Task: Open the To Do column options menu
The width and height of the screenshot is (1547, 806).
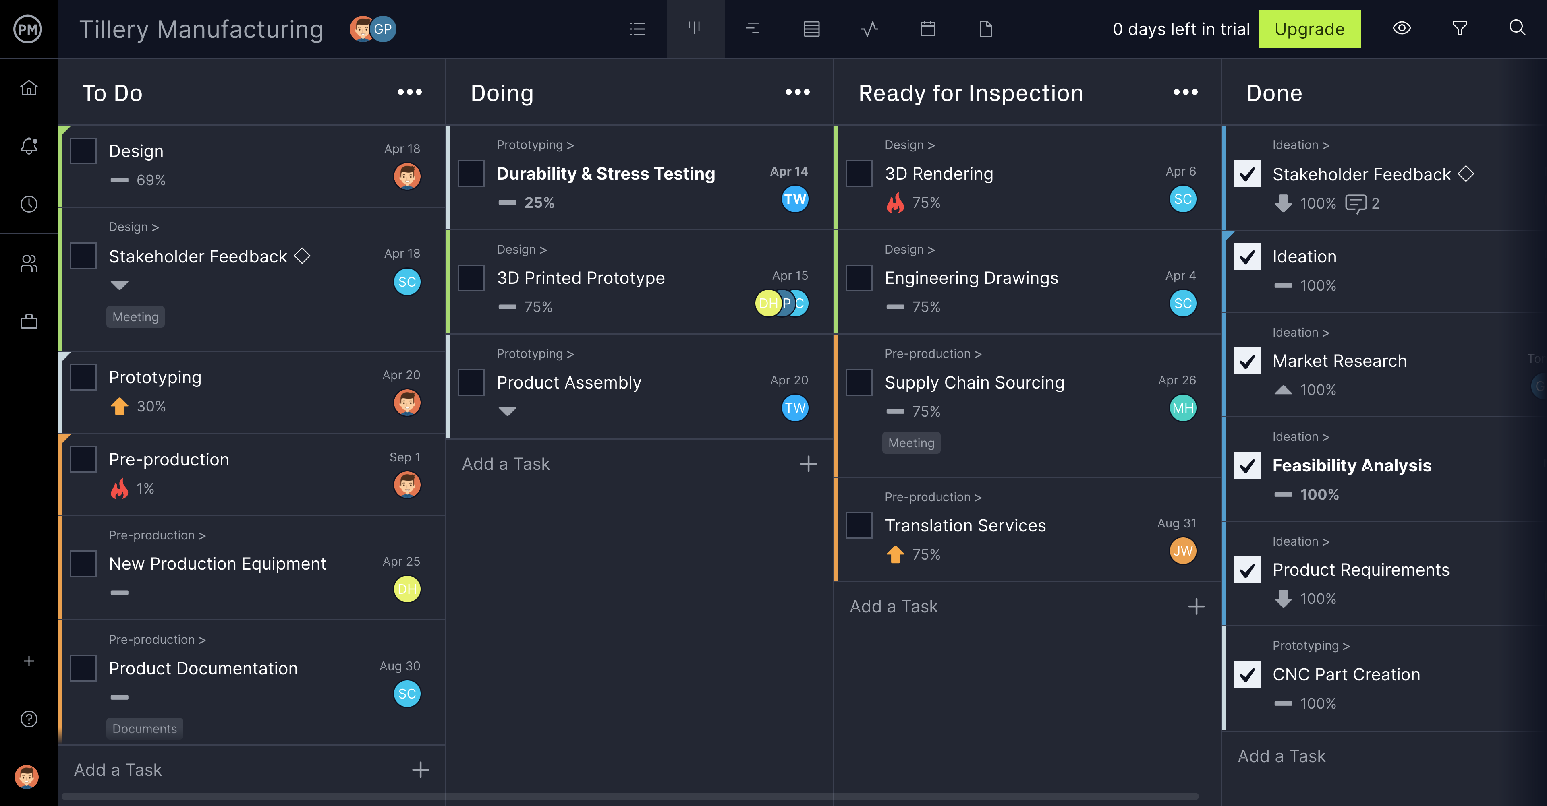Action: pyautogui.click(x=410, y=93)
